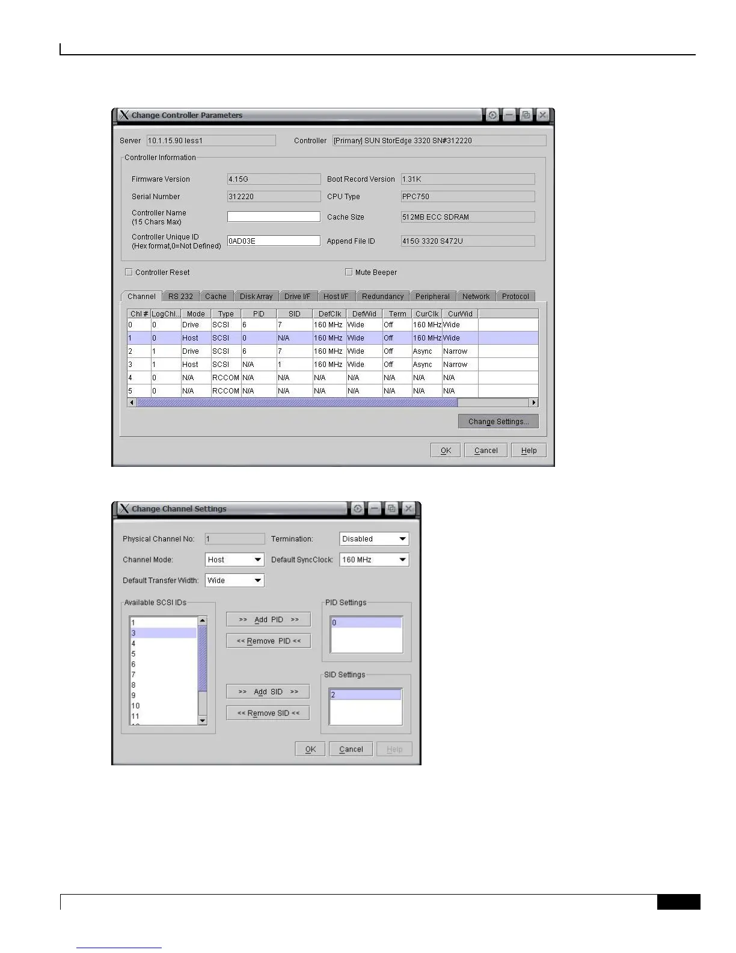736x953 pixels.
Task: Select ID 0 in PID Settings list
Action: [366, 623]
